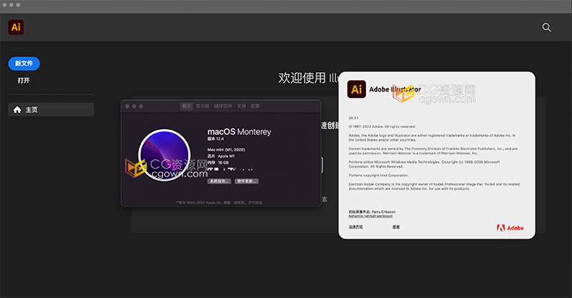Click the 新文件 (New file) button
Viewport: 572px width, 298px height.
(24, 64)
